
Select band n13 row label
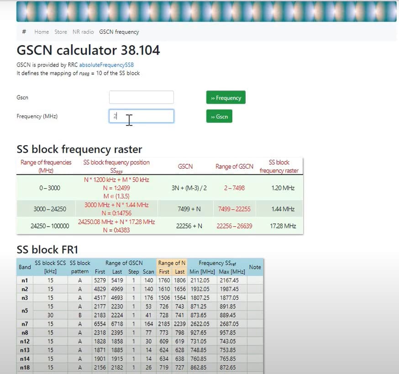[25, 350]
